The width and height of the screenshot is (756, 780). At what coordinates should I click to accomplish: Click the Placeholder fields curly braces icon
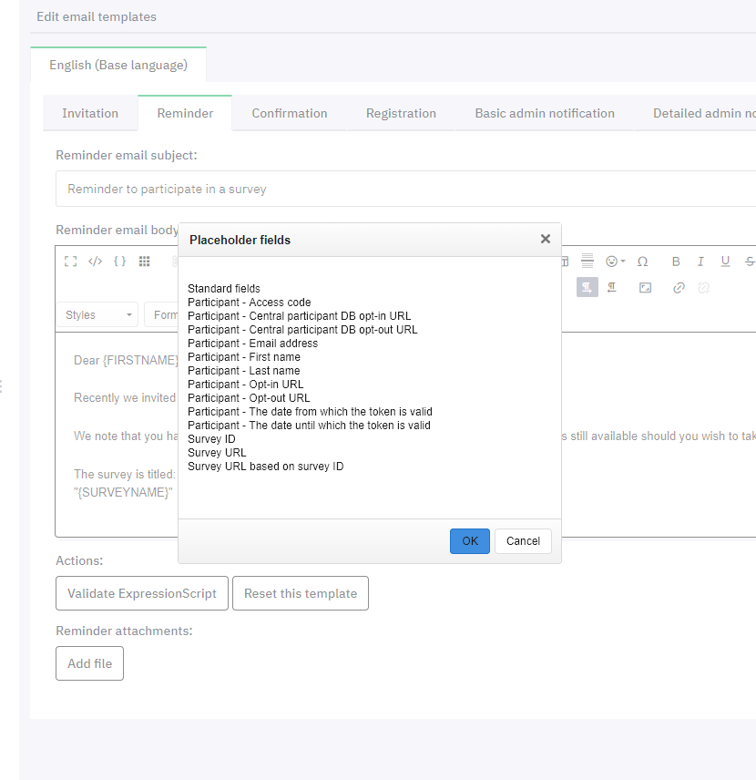tap(120, 262)
